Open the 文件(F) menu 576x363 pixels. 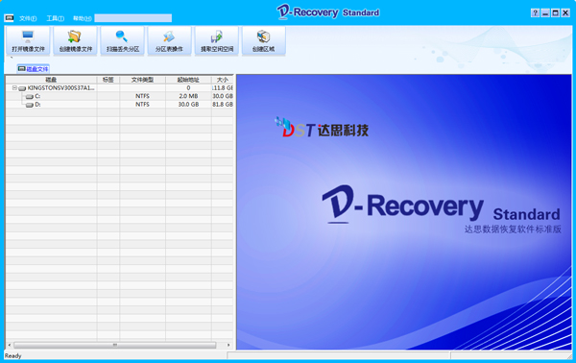[28, 18]
